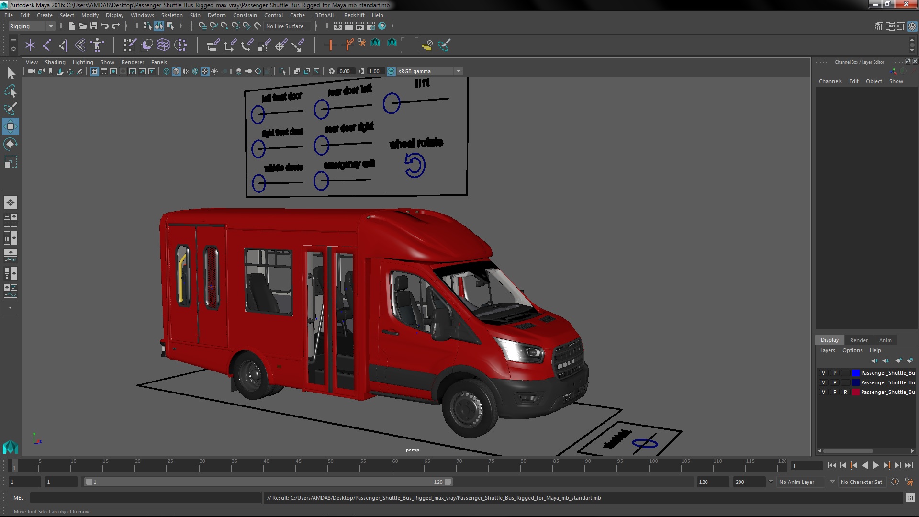Screen dimensions: 919x517
Task: Select the Create Joint tool icon
Action: (x=46, y=45)
